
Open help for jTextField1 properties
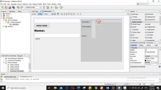(159, 67)
